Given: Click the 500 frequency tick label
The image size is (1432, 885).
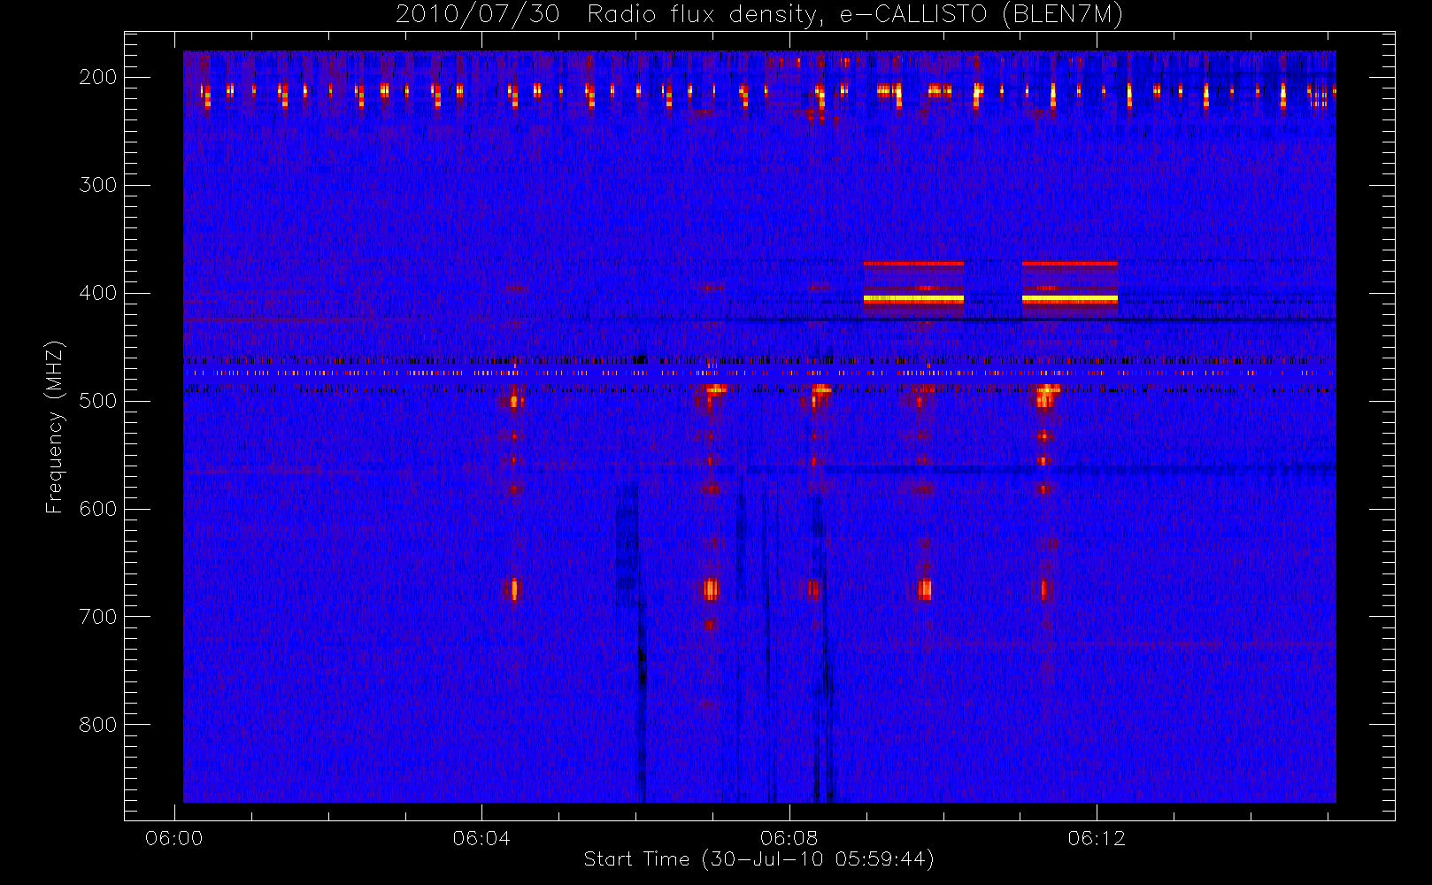Looking at the screenshot, I should point(97,401).
